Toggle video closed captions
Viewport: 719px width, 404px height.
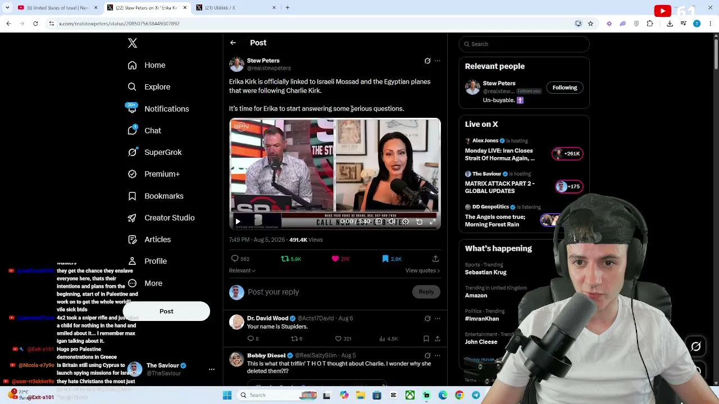click(x=379, y=222)
